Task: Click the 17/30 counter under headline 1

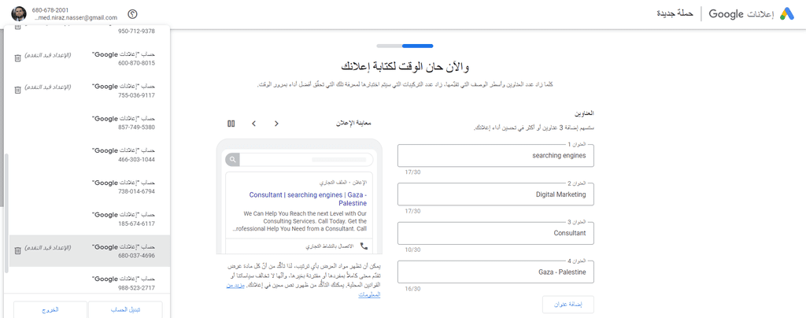Action: coord(412,172)
